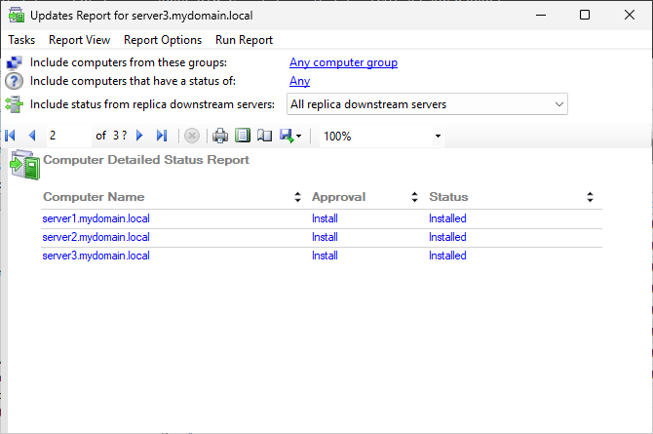Go to next report page
653x434 pixels.
point(139,136)
